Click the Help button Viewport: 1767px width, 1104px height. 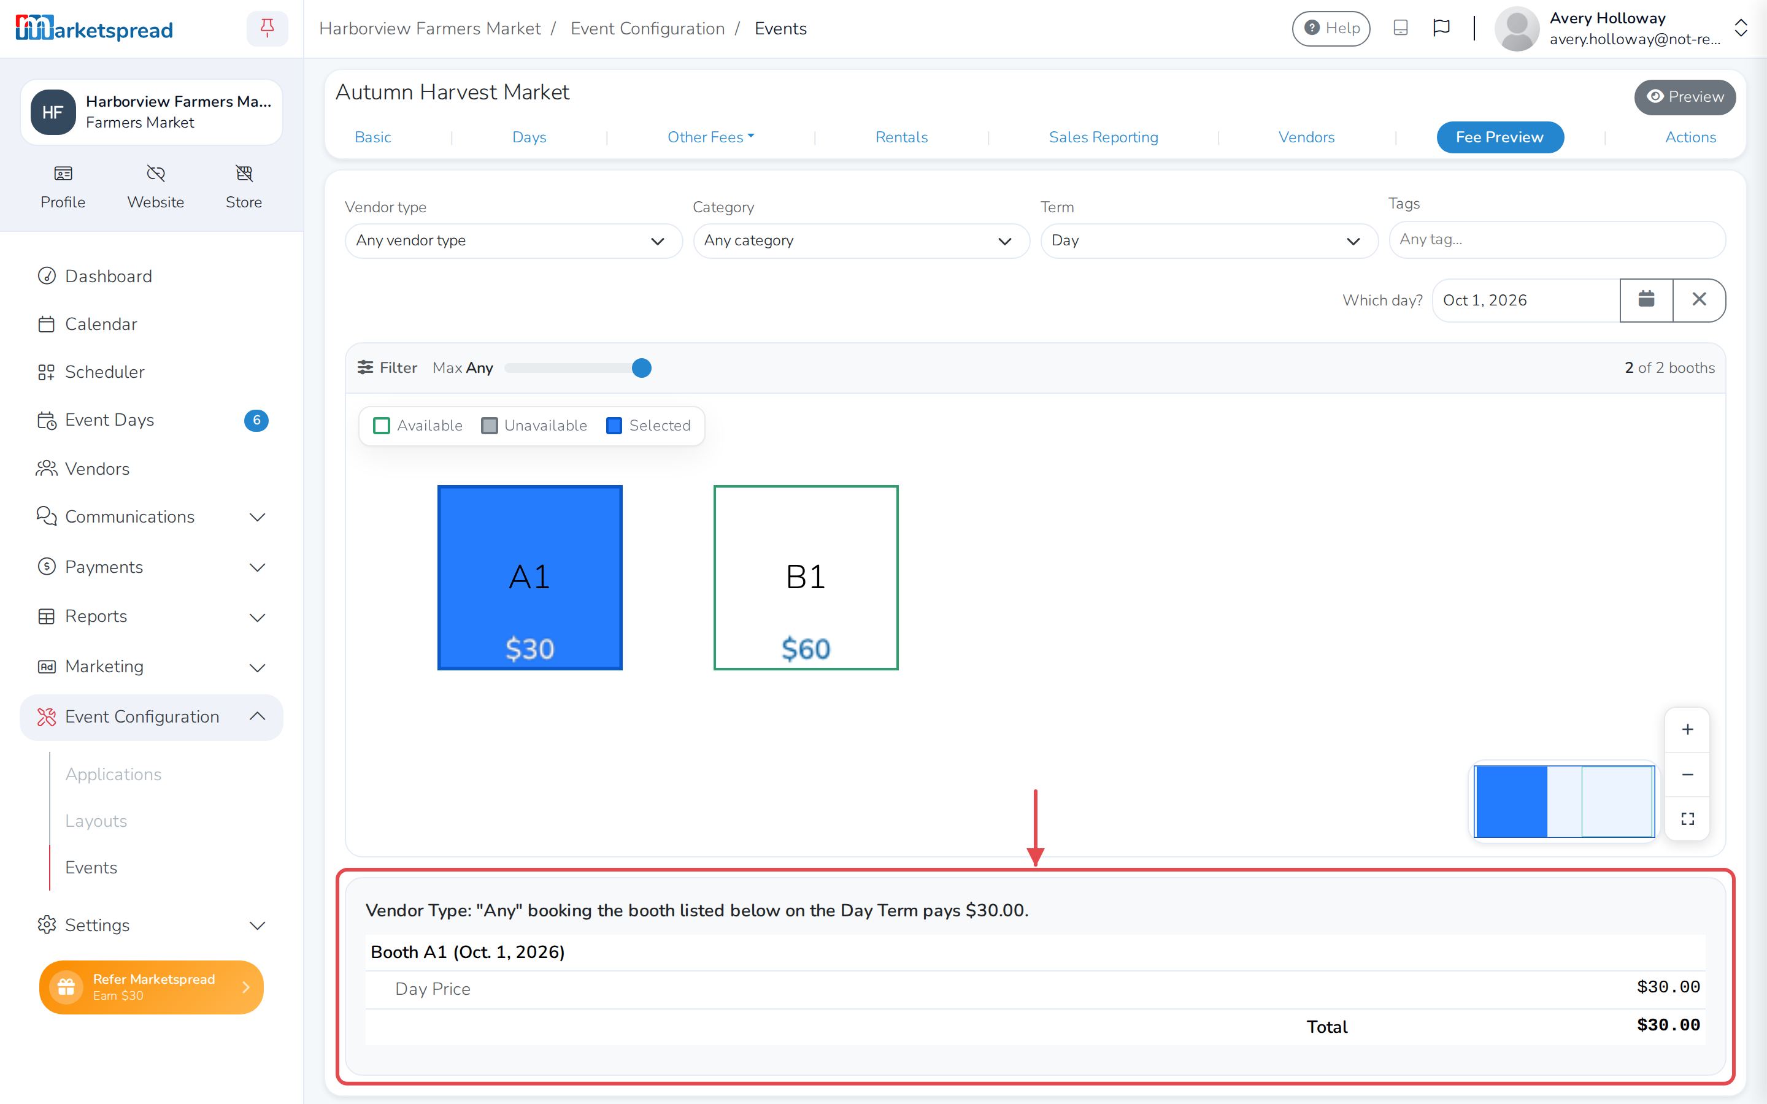point(1331,28)
